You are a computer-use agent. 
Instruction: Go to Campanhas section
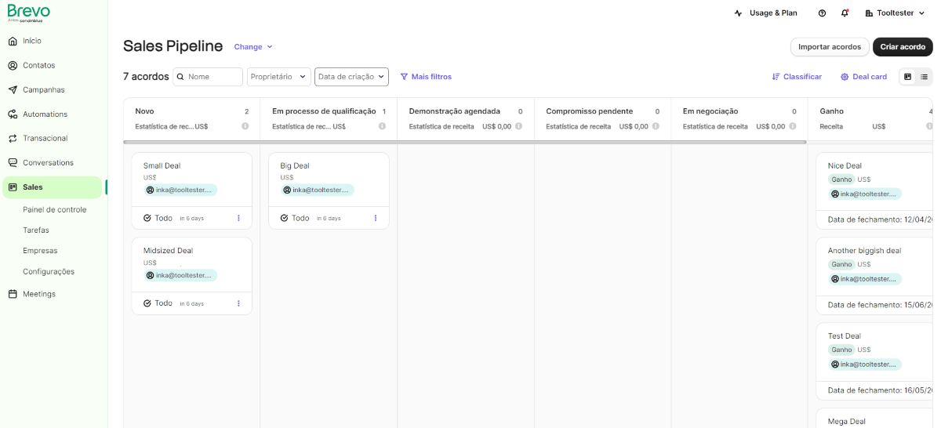(x=43, y=89)
